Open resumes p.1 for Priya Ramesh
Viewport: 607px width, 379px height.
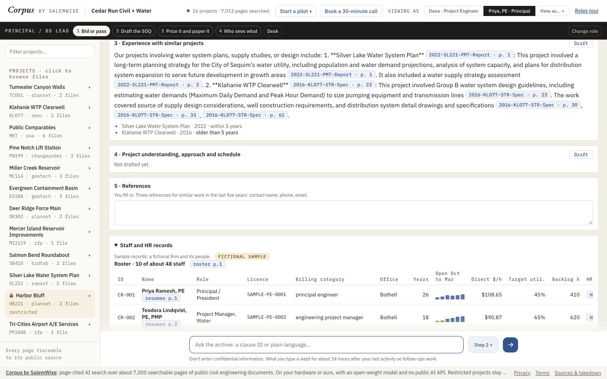click(161, 298)
